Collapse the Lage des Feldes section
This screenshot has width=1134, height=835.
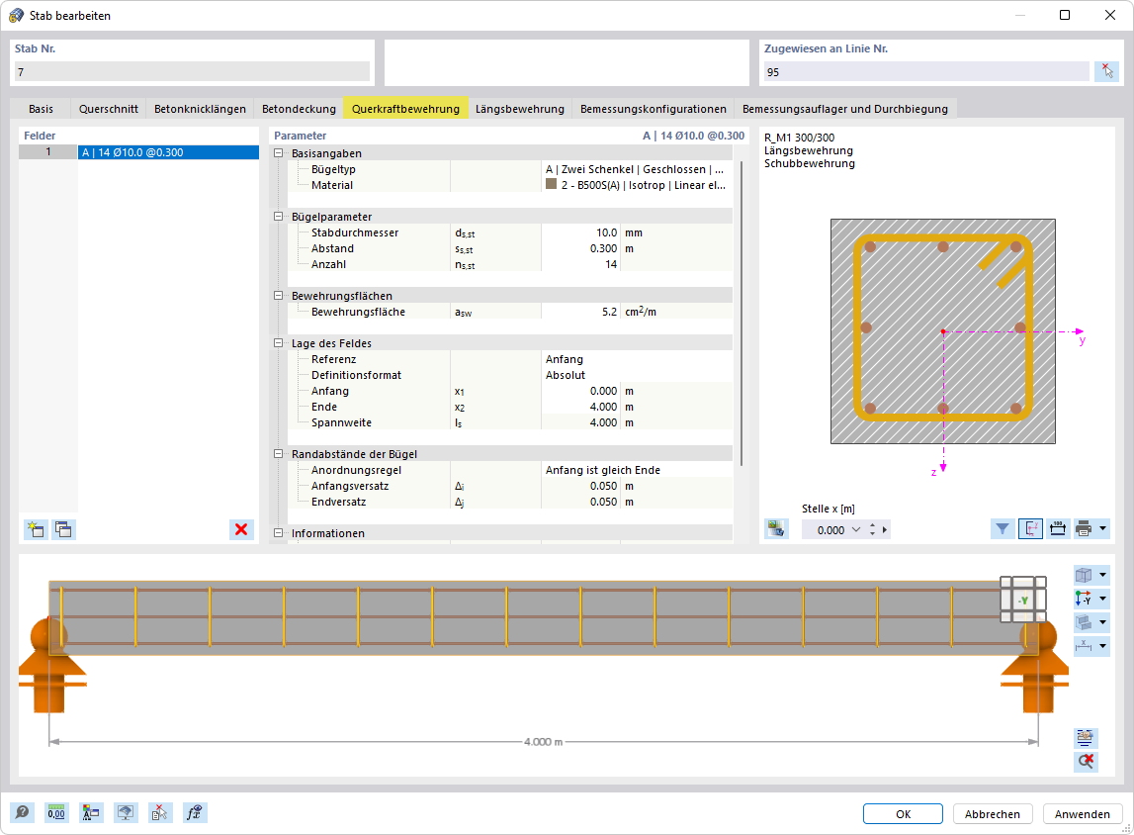pyautogui.click(x=279, y=343)
